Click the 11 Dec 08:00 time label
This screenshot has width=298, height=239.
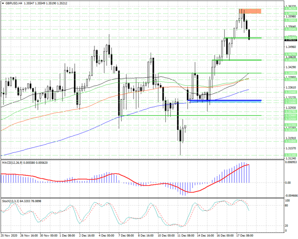(x=186, y=236)
